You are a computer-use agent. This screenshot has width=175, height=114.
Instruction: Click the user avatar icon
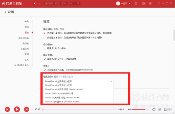point(118,4)
